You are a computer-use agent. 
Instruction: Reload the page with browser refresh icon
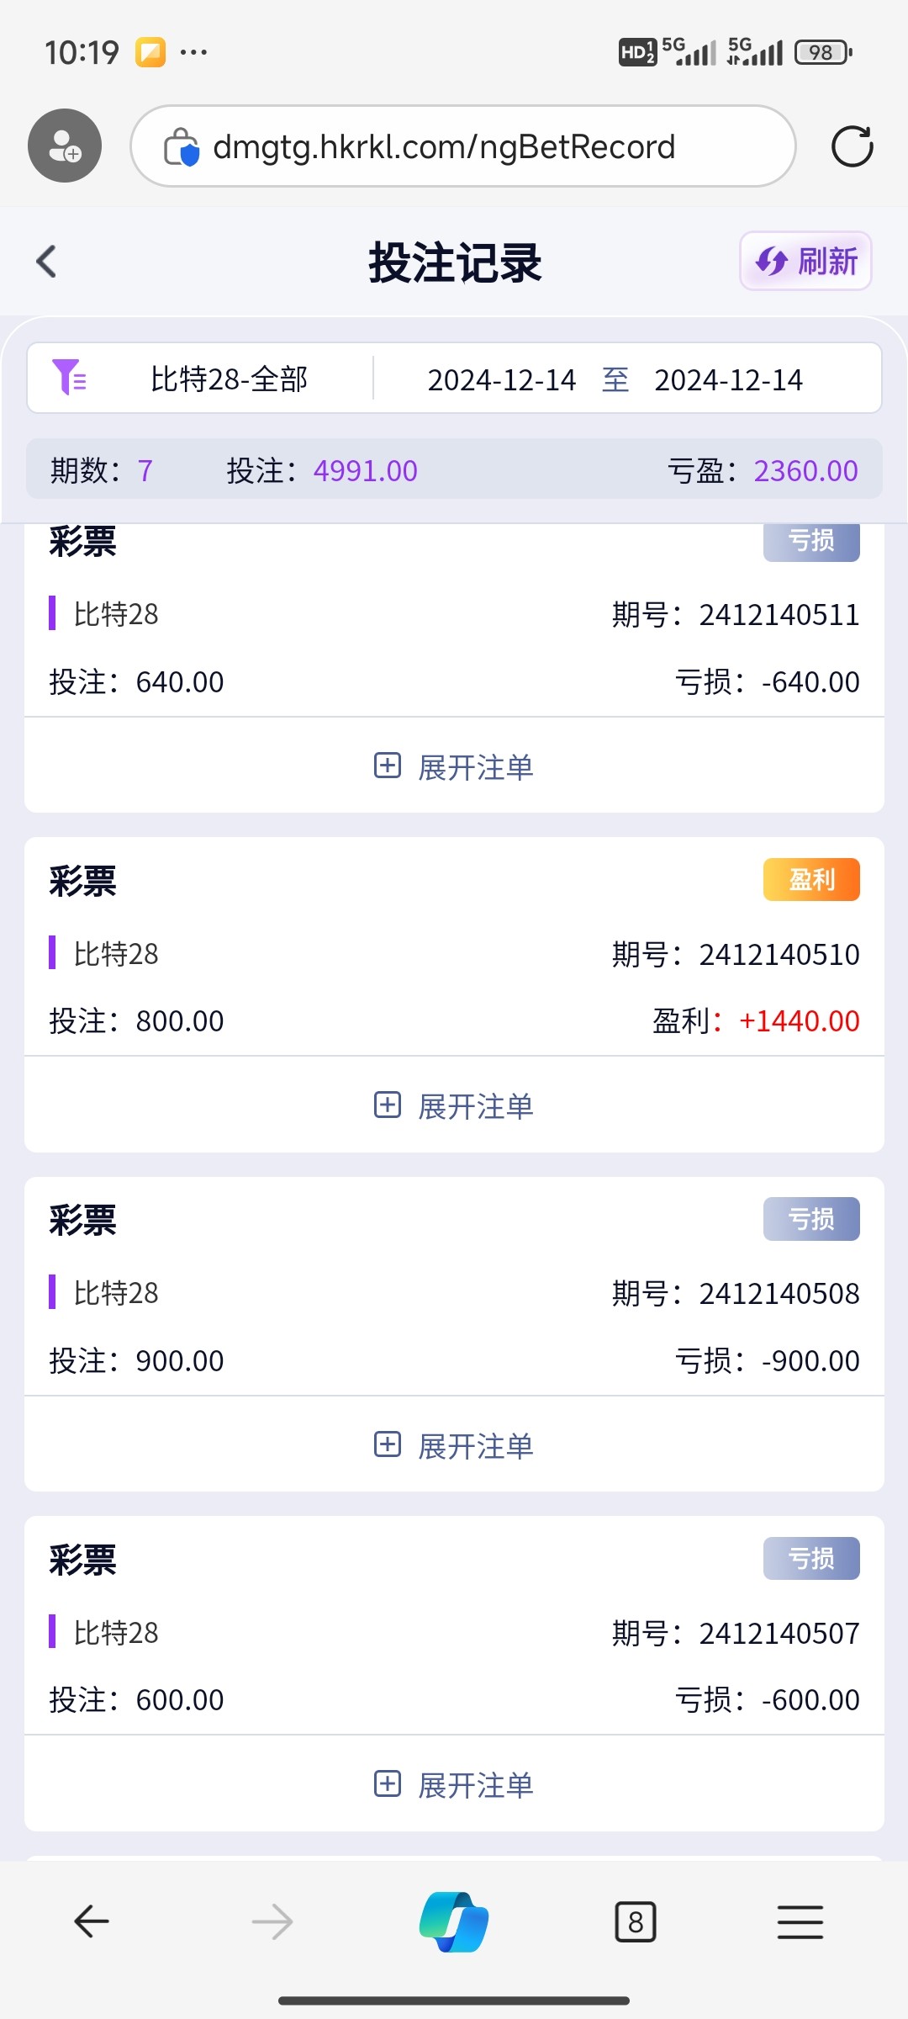(x=852, y=146)
